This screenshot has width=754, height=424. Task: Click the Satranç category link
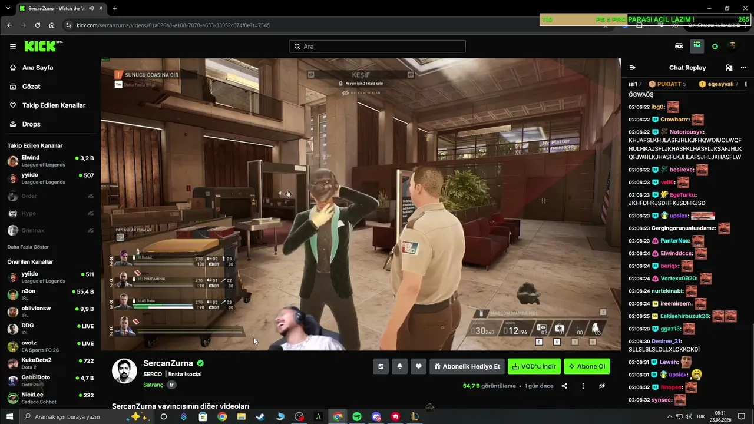[153, 385]
